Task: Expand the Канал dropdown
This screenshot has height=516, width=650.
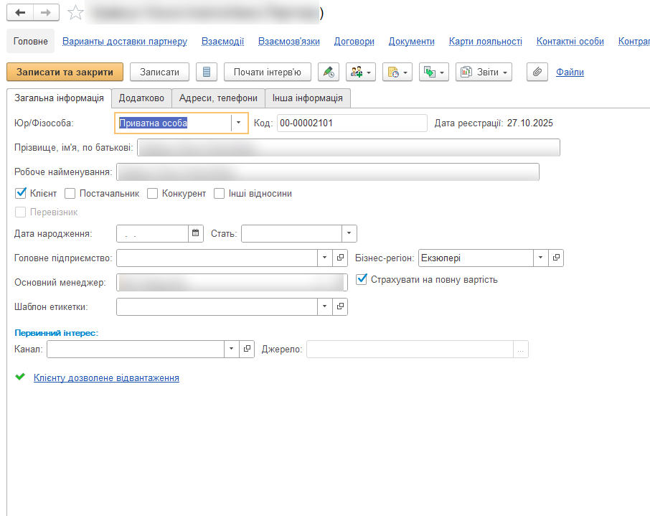Action: pos(231,350)
